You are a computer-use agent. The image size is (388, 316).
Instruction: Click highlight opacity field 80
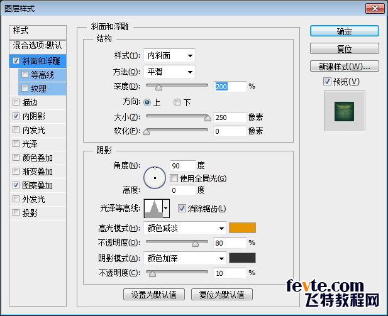[x=230, y=243]
